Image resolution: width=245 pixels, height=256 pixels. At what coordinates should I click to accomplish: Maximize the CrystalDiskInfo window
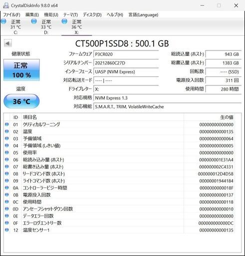219,5
